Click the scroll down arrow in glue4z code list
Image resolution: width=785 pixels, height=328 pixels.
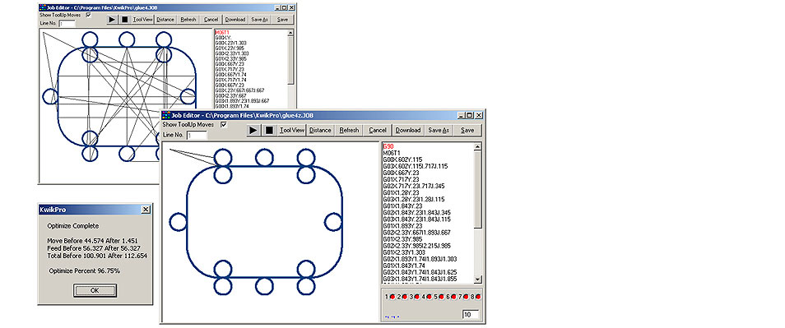[x=477, y=279]
